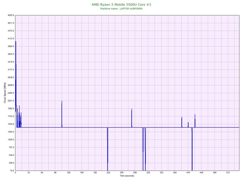The image size is (243, 182).
Task: Click the 512 tick on time axis
Action: [228, 173]
